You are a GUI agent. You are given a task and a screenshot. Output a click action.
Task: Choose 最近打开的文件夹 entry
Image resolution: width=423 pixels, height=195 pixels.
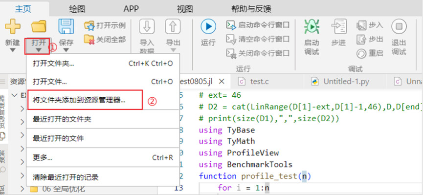click(x=103, y=119)
